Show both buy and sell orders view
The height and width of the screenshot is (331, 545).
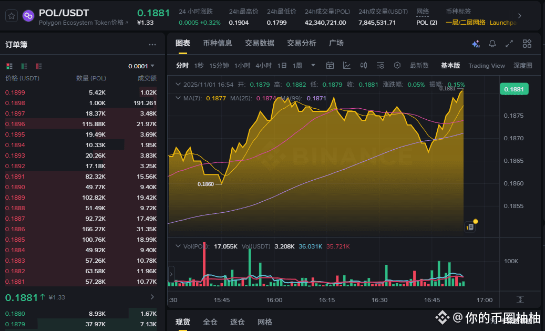click(9, 66)
